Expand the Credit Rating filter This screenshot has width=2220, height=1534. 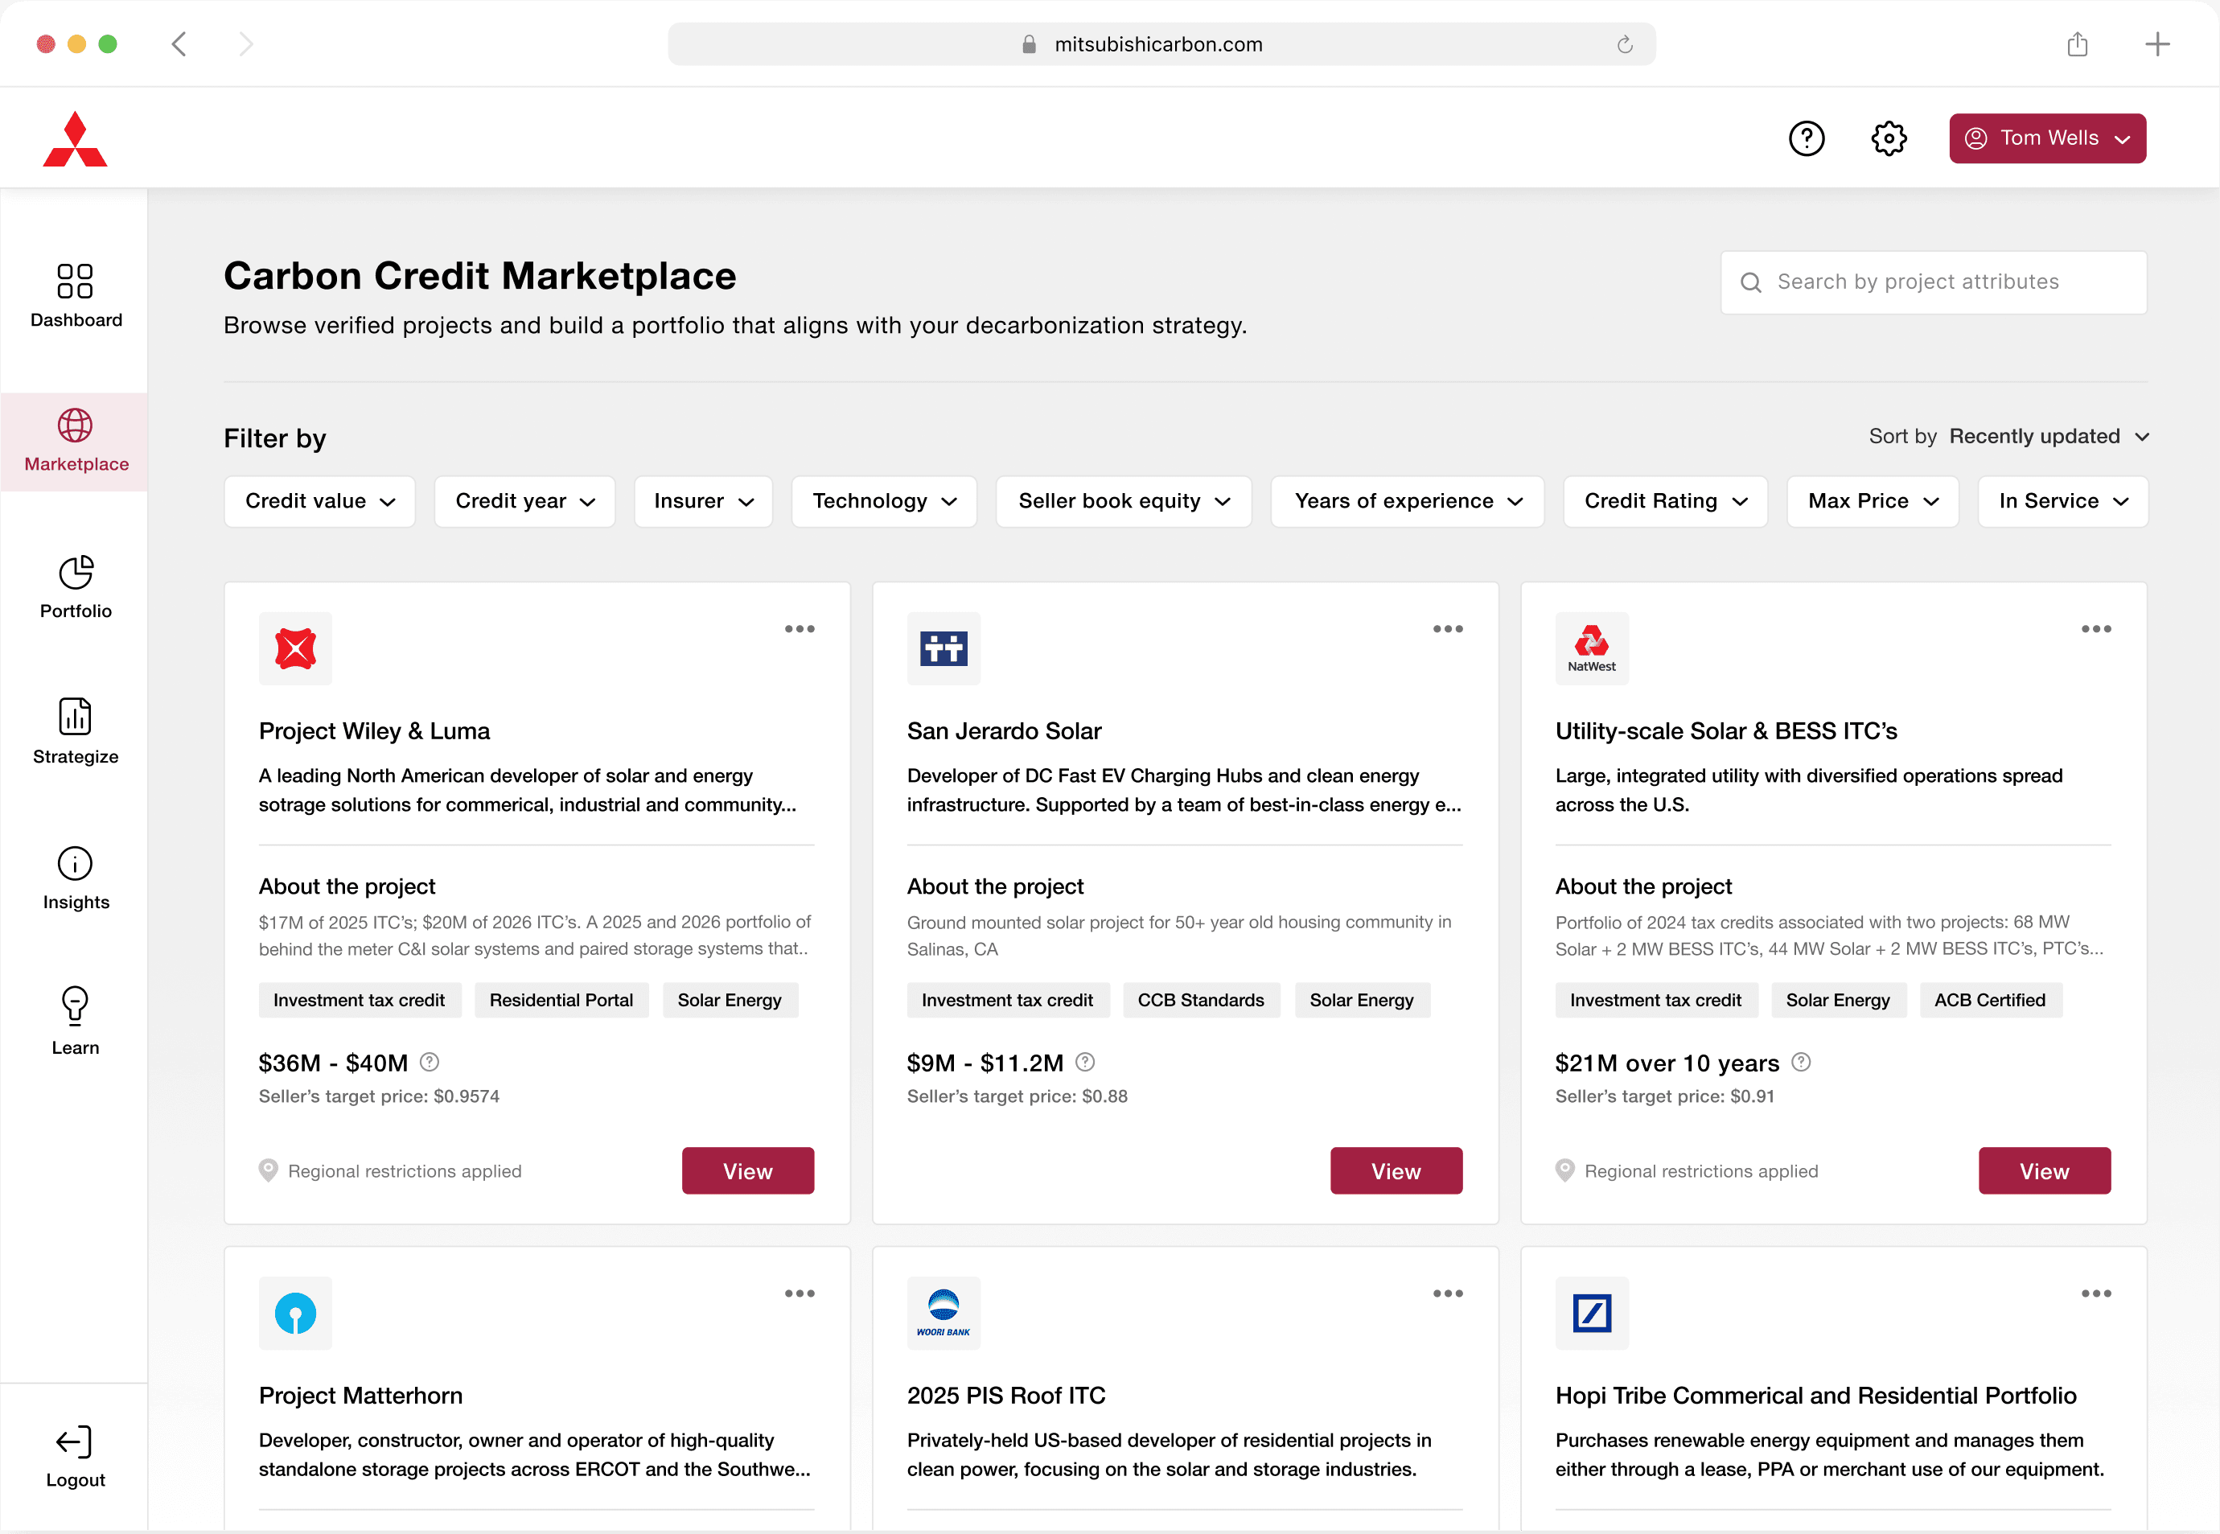coord(1664,502)
